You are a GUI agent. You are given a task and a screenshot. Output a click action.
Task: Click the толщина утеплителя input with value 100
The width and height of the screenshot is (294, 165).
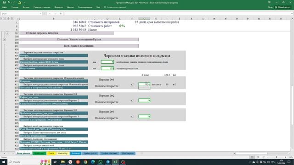(x=107, y=68)
